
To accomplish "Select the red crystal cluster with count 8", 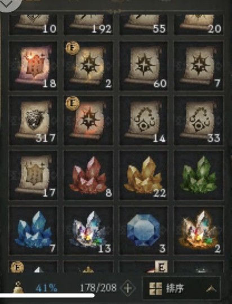I will [x=88, y=176].
